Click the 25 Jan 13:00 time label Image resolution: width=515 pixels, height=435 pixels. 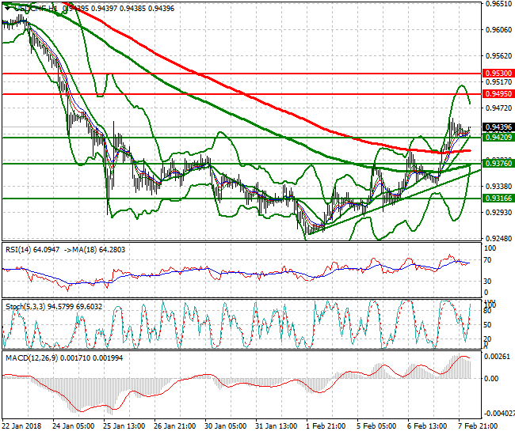(x=124, y=426)
